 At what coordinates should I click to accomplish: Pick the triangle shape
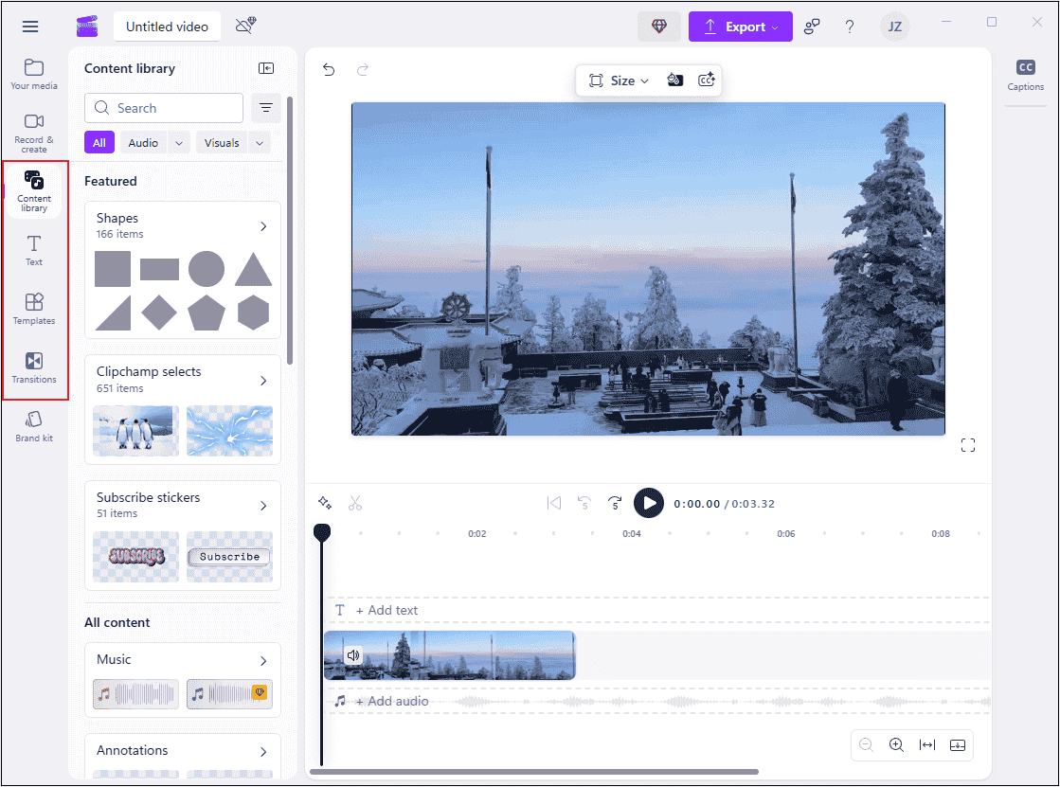coord(254,269)
